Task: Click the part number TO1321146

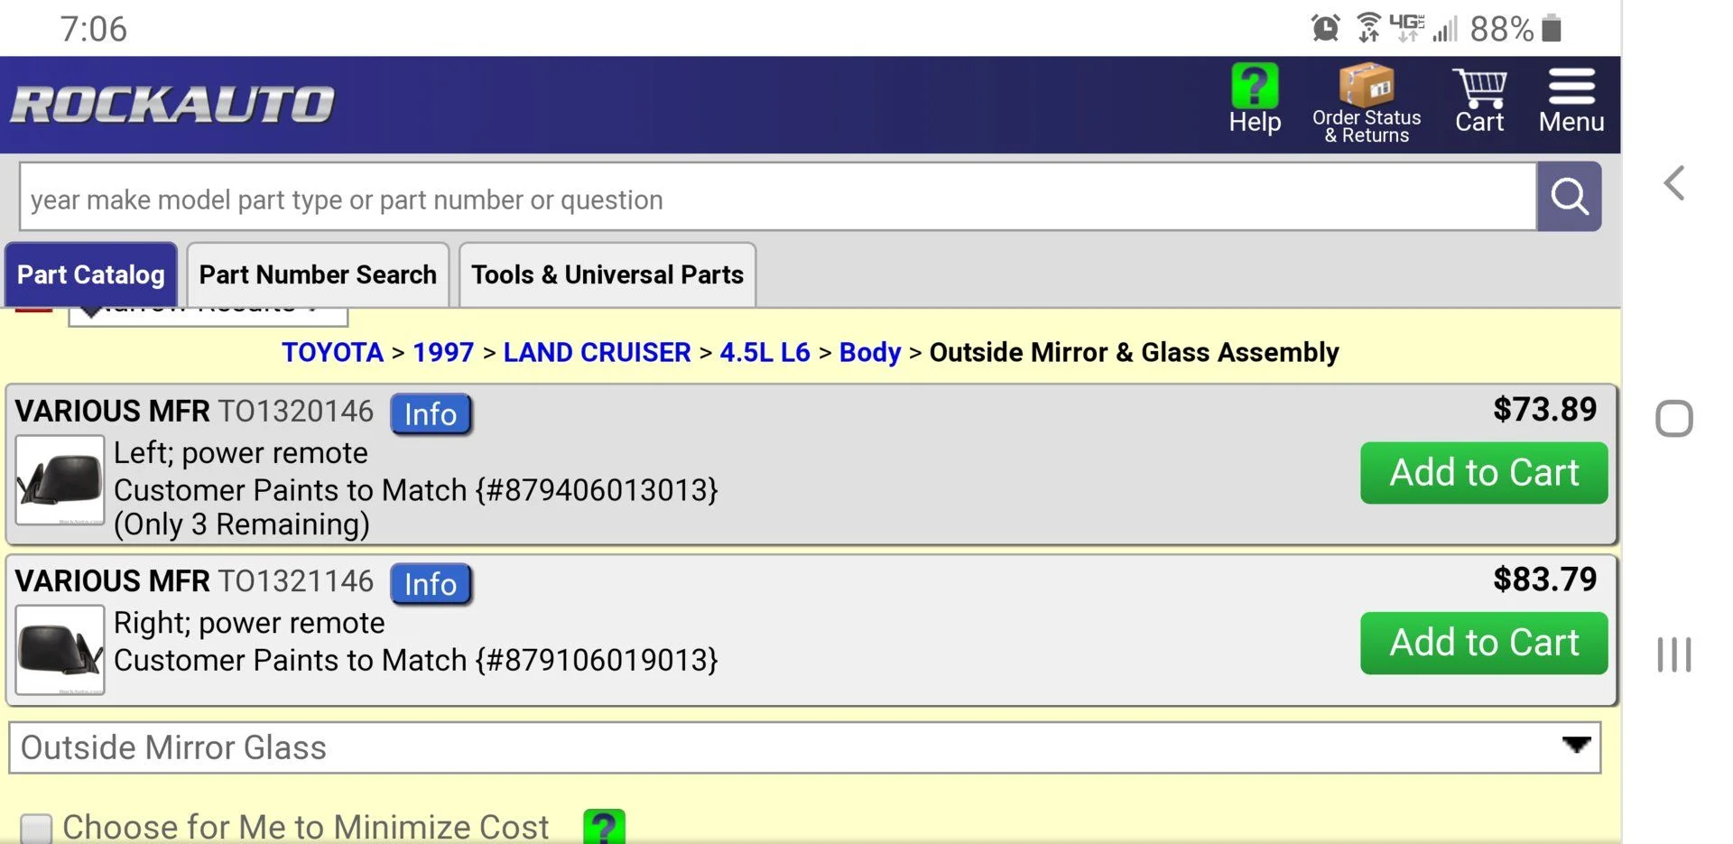Action: tap(295, 581)
